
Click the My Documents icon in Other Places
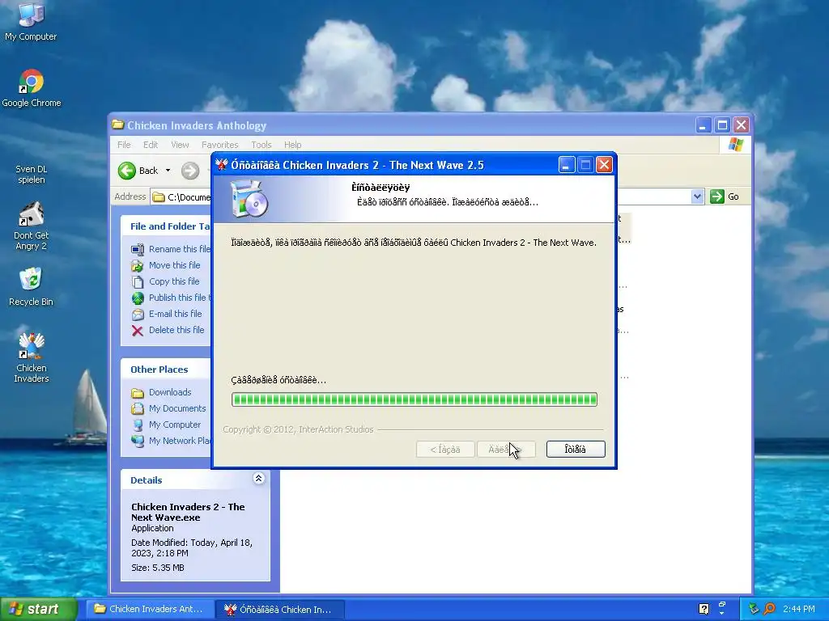tap(138, 408)
